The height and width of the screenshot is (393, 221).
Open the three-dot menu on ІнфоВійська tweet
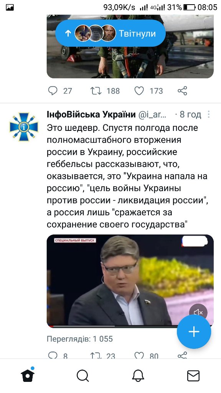coord(209,114)
